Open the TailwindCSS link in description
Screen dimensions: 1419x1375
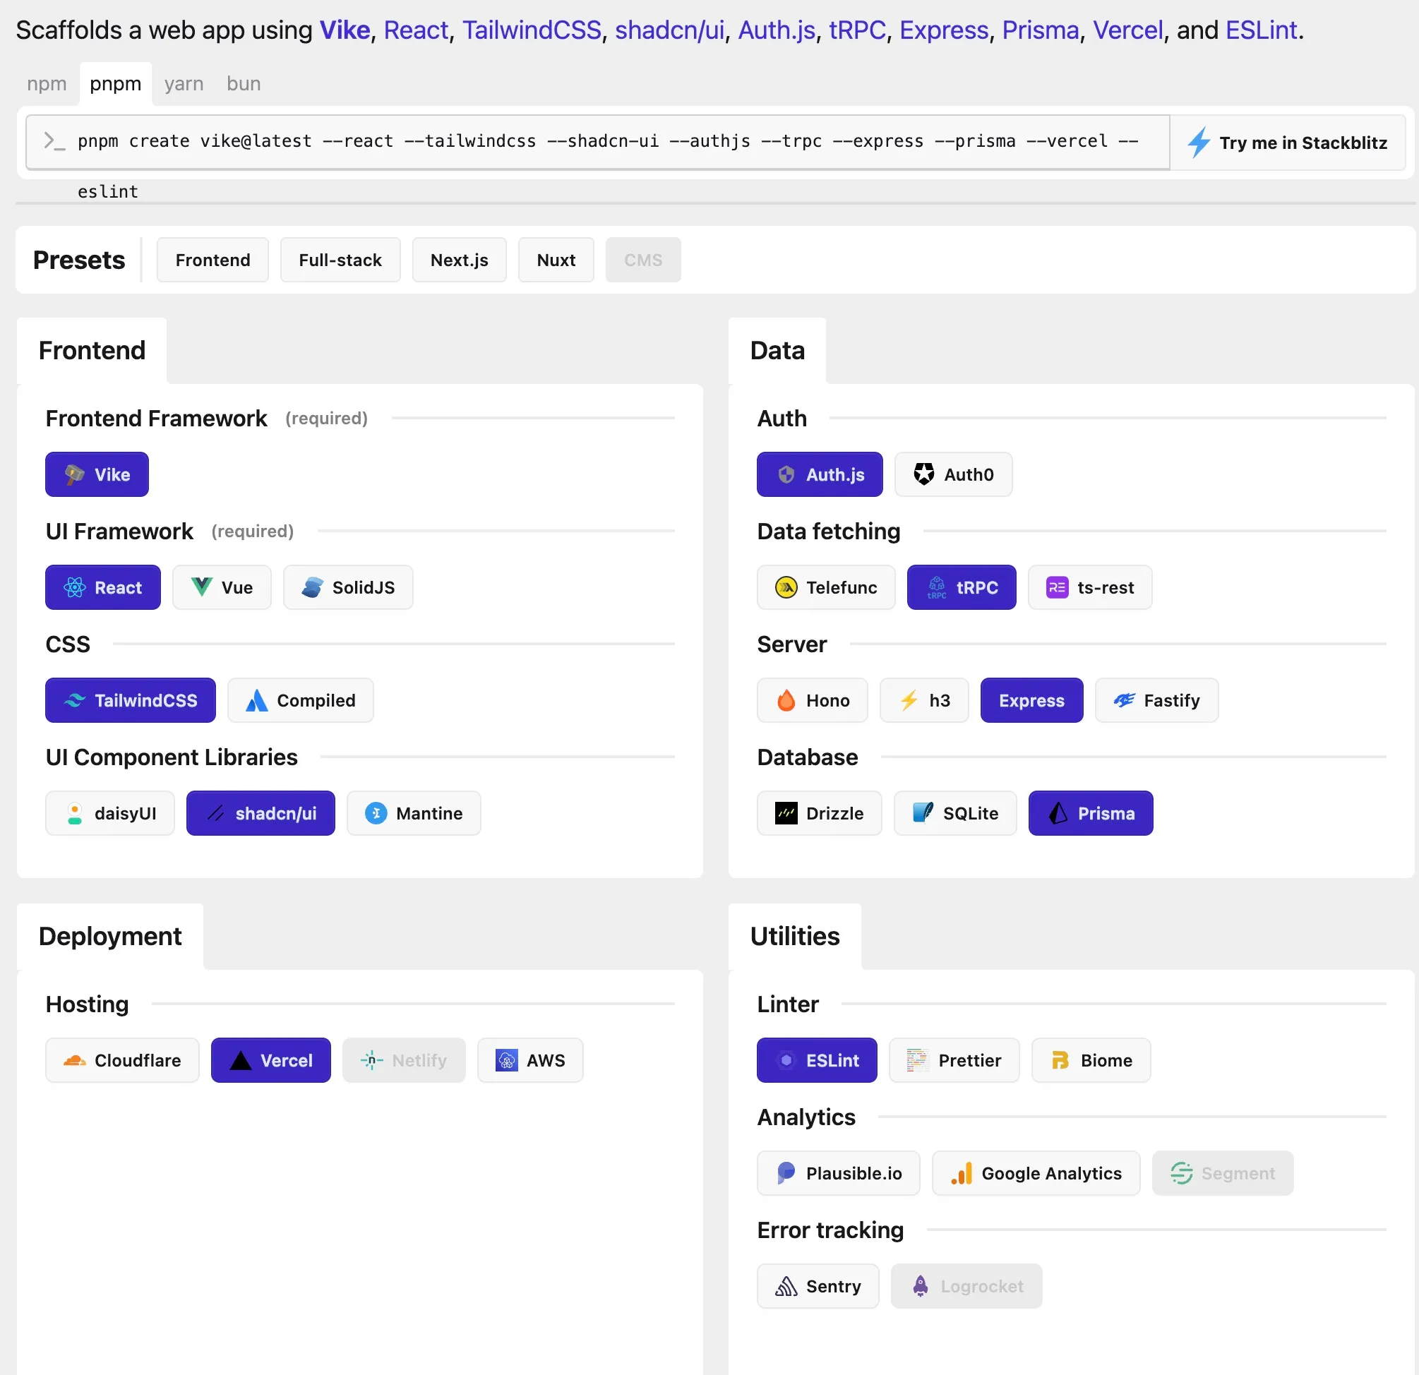coord(532,30)
